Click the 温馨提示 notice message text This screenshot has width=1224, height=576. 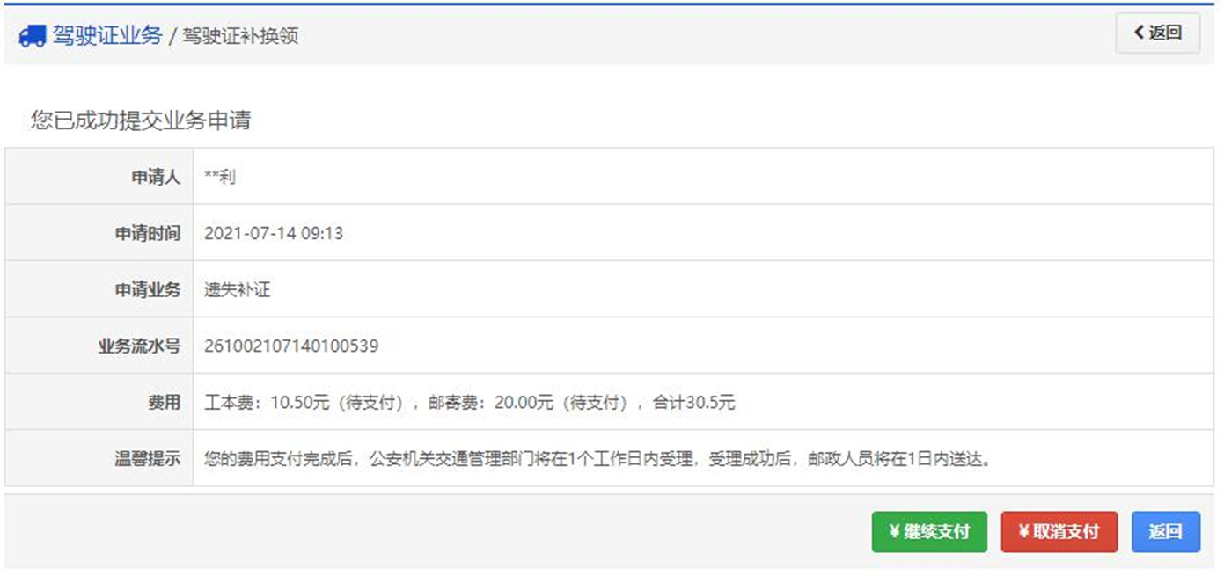pyautogui.click(x=597, y=459)
